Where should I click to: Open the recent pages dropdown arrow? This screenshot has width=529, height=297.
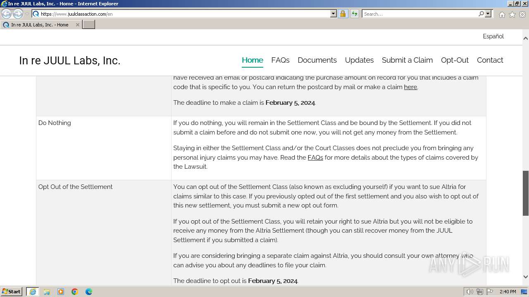27,14
